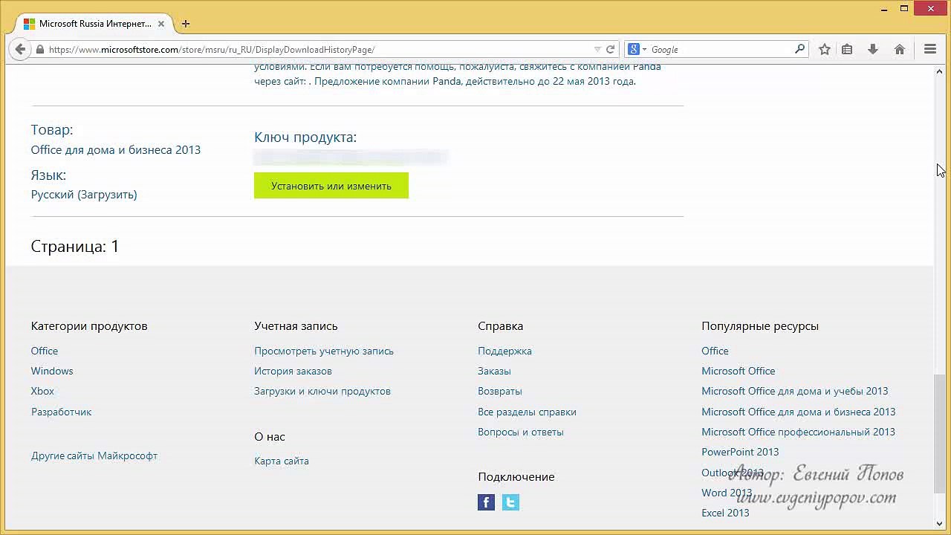951x535 pixels.
Task: Open the Xbox category link
Action: pyautogui.click(x=42, y=391)
